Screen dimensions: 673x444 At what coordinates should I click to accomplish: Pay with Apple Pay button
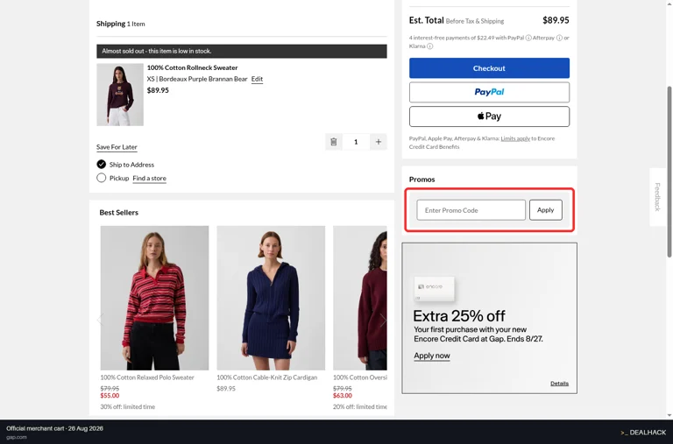[489, 116]
